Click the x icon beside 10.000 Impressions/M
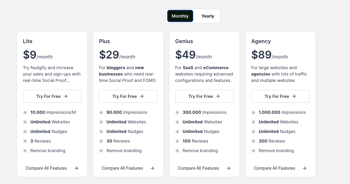 [25, 112]
